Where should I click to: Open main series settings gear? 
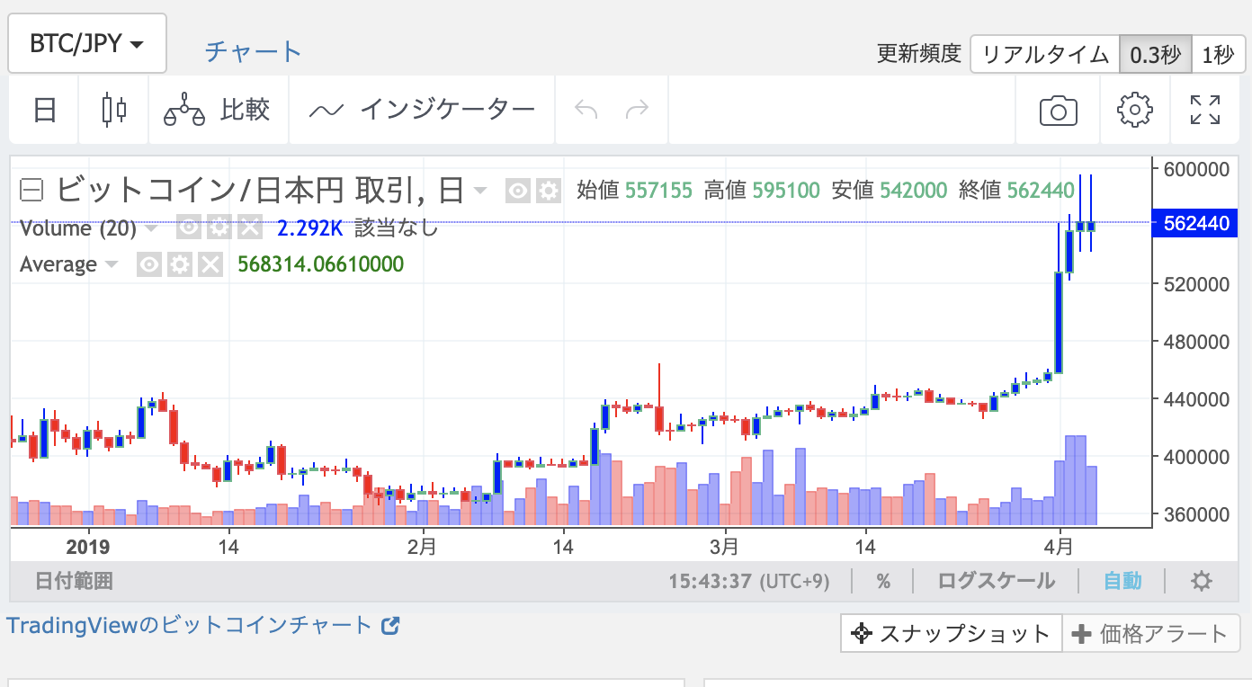click(548, 191)
